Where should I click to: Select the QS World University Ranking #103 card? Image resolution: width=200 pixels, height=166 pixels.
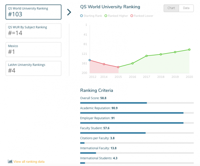[x=33, y=12]
